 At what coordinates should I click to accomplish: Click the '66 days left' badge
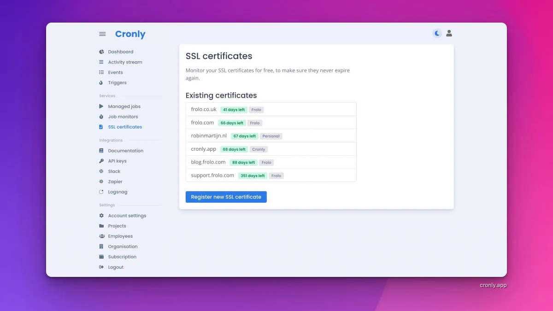232,123
